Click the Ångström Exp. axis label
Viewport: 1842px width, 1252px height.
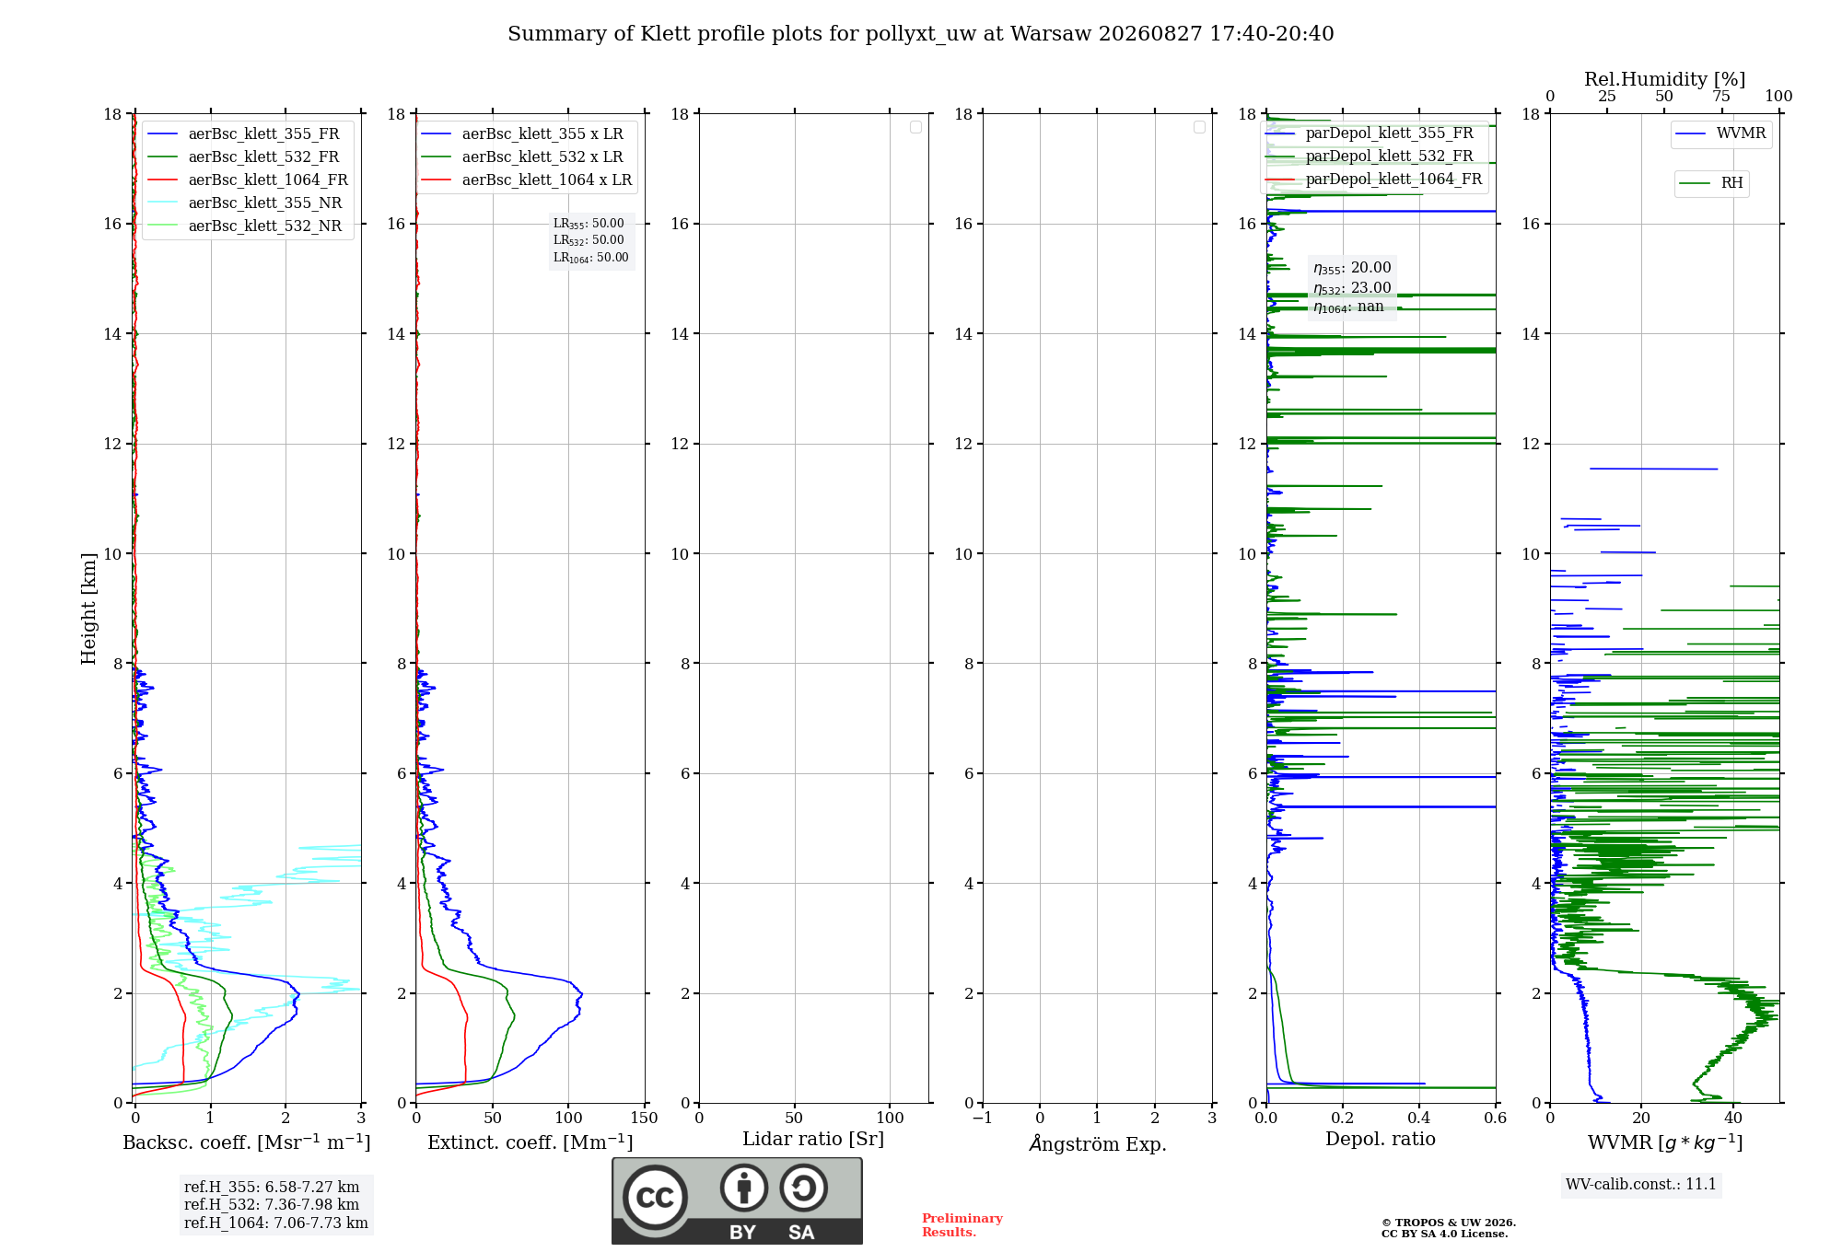(1098, 1143)
